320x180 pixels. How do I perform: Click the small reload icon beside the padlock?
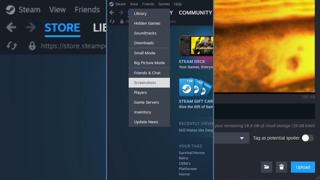tap(112, 21)
